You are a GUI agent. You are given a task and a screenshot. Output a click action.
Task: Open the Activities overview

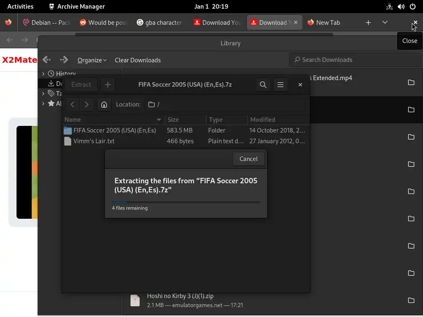point(20,7)
